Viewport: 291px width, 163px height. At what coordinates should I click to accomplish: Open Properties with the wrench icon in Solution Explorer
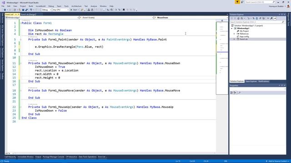tap(271, 18)
